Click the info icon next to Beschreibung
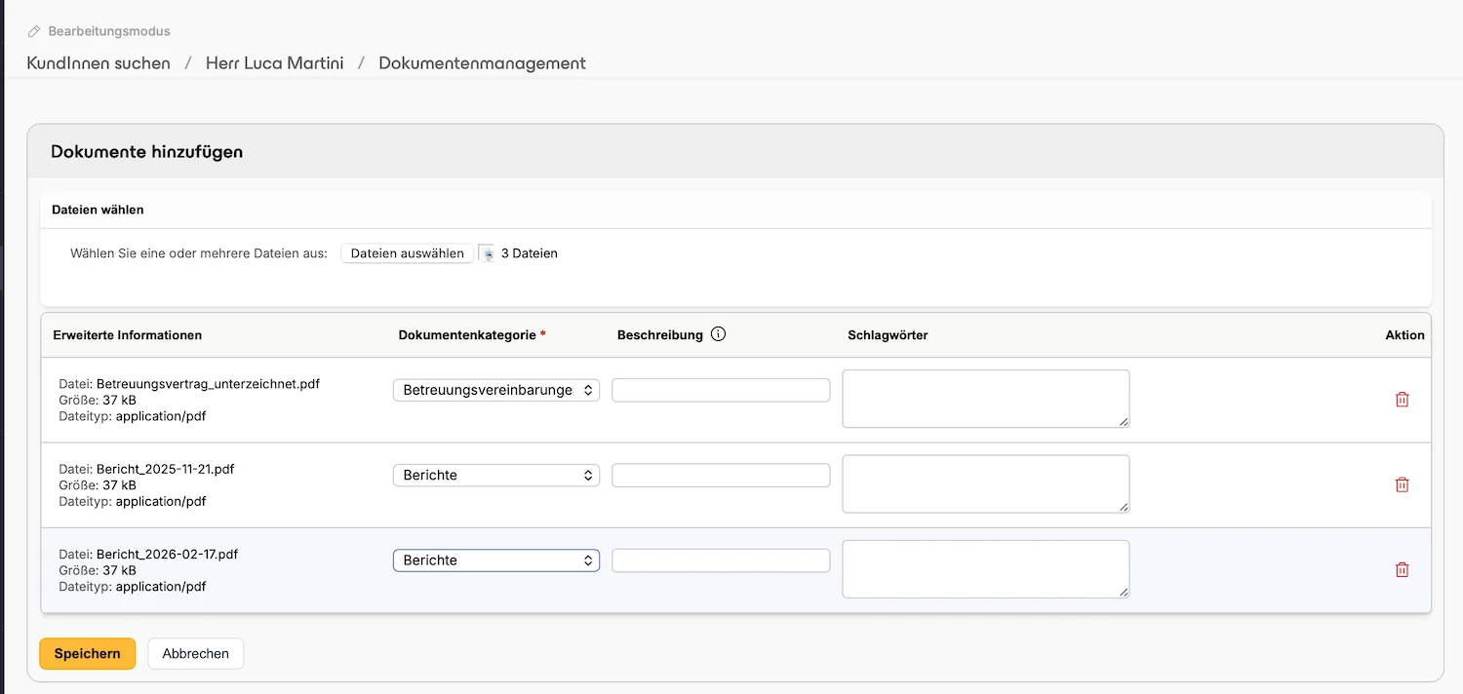The image size is (1463, 694). [x=719, y=334]
